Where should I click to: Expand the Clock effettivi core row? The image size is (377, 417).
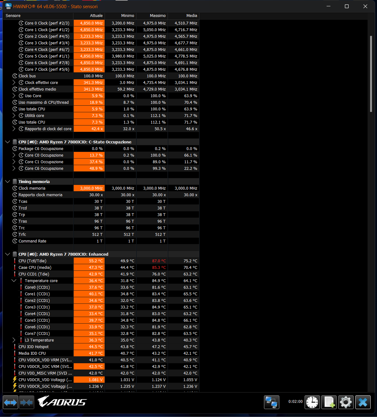14,82
